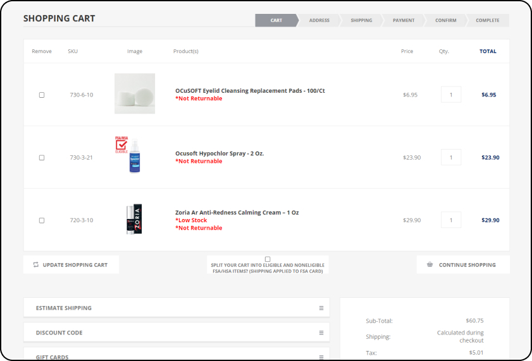Click the gray $23.90 price

click(x=412, y=158)
